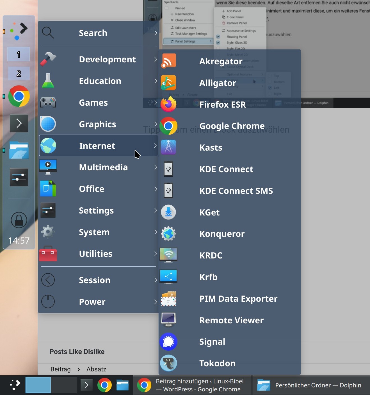Open Konqueror browser
This screenshot has height=395, width=370.
pyautogui.click(x=230, y=234)
